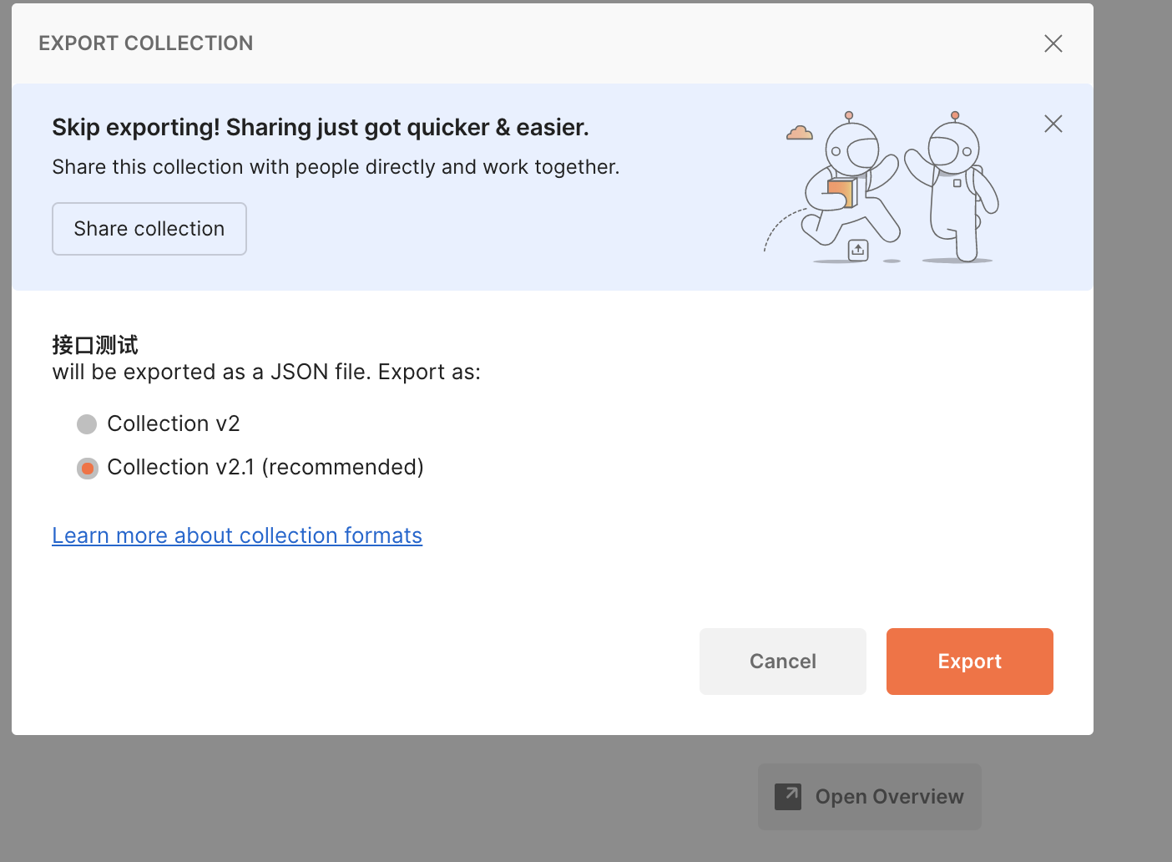This screenshot has width=1172, height=862.
Task: Dismiss the Skip exporting banner
Action: pos(1053,124)
